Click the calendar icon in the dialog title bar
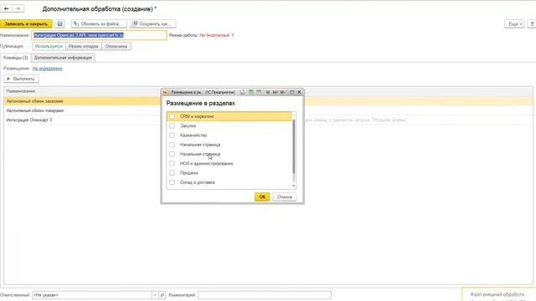536x301 pixels. pos(259,92)
